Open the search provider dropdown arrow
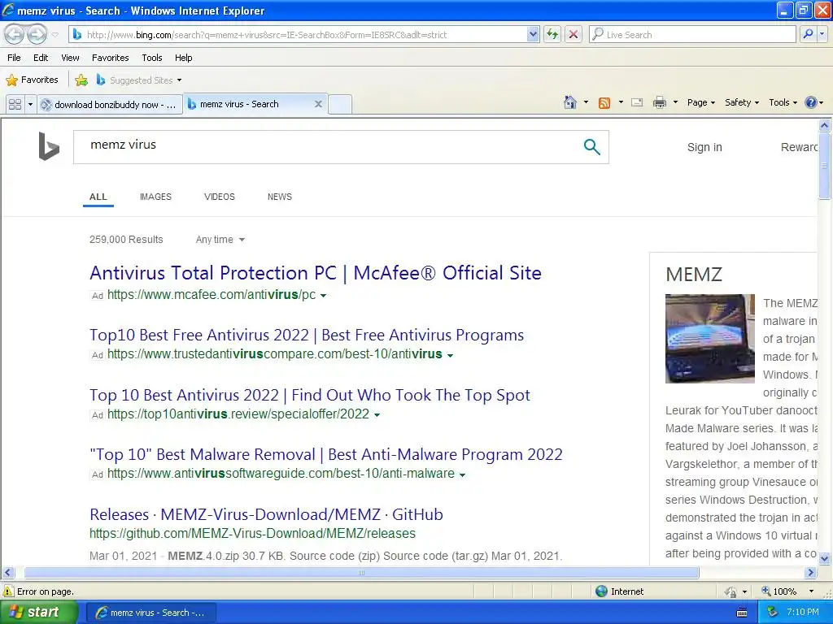 click(822, 34)
